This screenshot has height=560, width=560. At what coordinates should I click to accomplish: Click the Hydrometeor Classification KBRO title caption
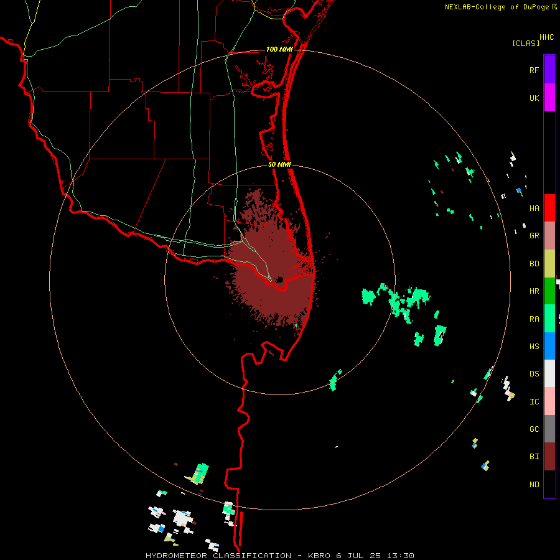(x=279, y=556)
